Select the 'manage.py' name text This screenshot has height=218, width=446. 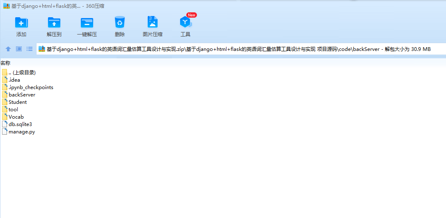click(22, 132)
